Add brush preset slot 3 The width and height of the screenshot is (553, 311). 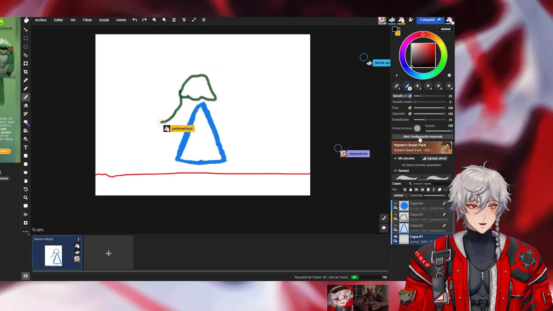pos(418,86)
